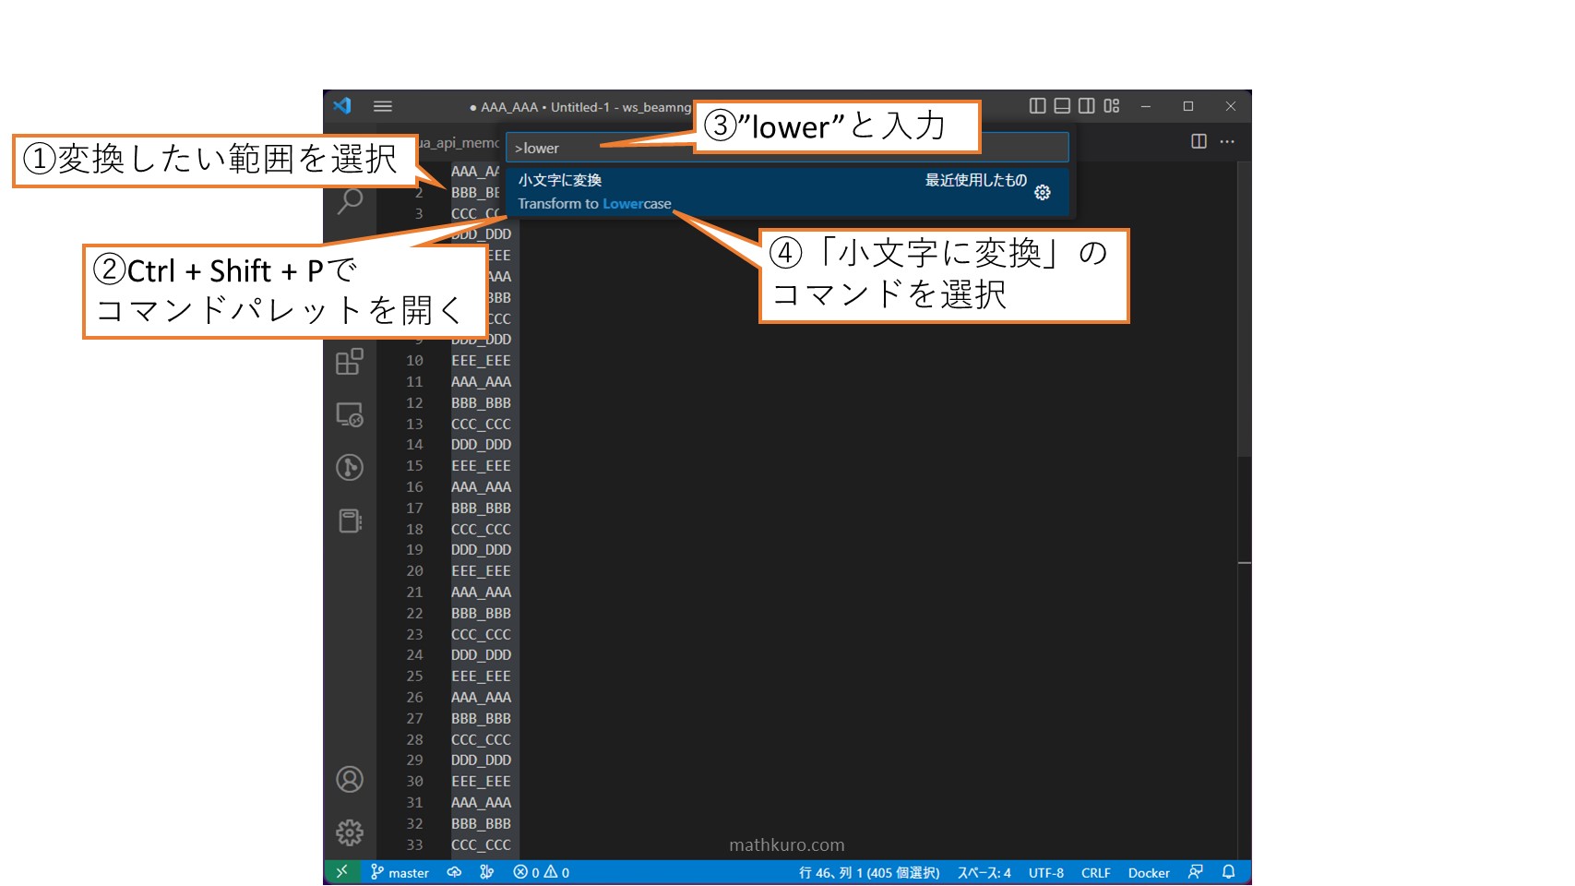Click line 24 text 'DDD_DDD'
Image resolution: width=1575 pixels, height=886 pixels.
(x=481, y=655)
